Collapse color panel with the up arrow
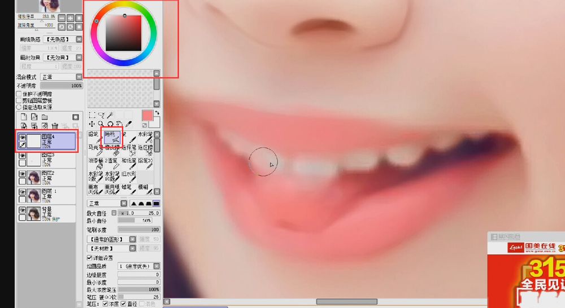 click(157, 73)
